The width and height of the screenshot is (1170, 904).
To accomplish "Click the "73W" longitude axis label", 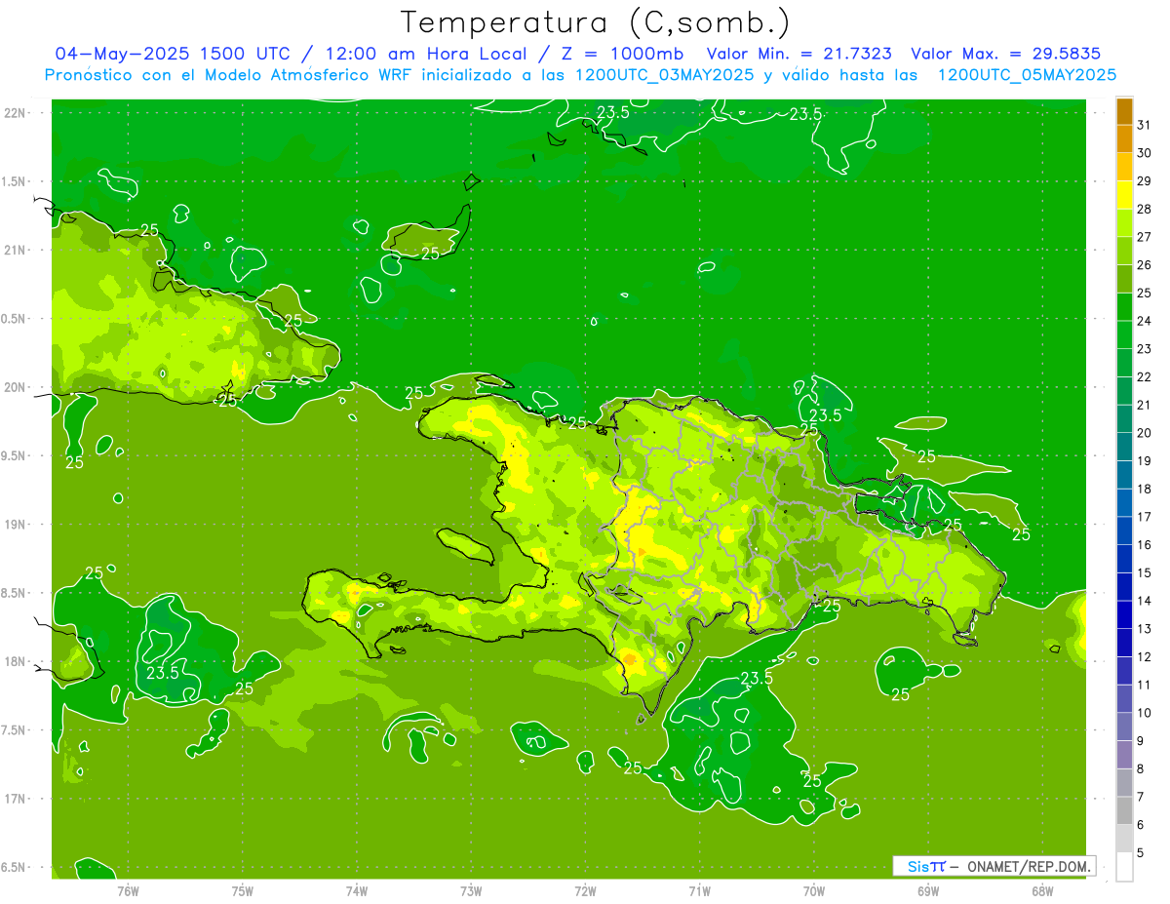I will click(471, 891).
